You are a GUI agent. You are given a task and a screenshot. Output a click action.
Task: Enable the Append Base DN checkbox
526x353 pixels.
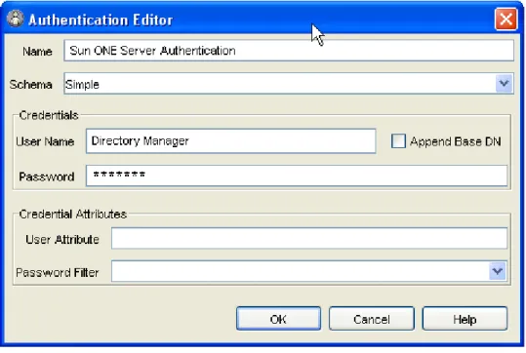pos(398,141)
